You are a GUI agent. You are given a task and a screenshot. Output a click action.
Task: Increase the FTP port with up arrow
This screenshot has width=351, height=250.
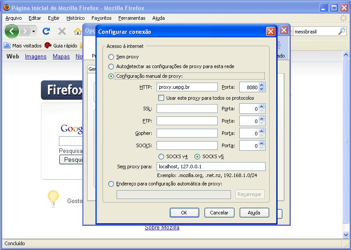[262, 119]
